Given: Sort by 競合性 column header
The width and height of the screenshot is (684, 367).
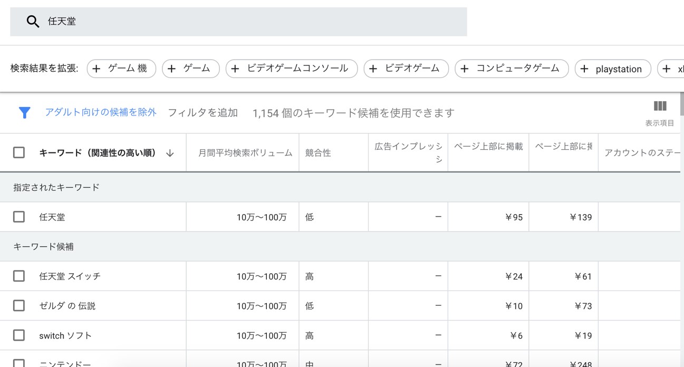Looking at the screenshot, I should 318,153.
